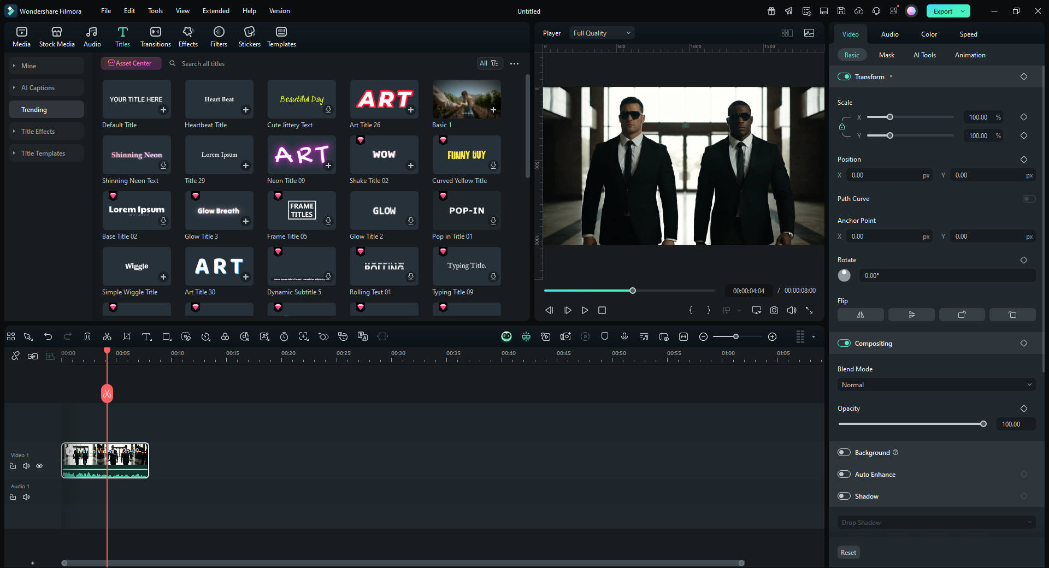The image size is (1049, 568).
Task: Click the player progress bar slider
Action: (x=629, y=291)
